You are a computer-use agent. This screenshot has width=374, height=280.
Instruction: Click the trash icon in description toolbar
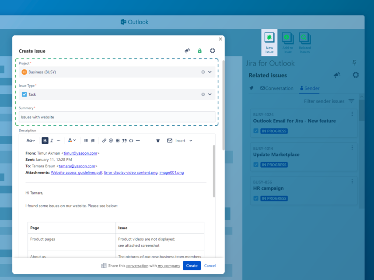point(158,141)
